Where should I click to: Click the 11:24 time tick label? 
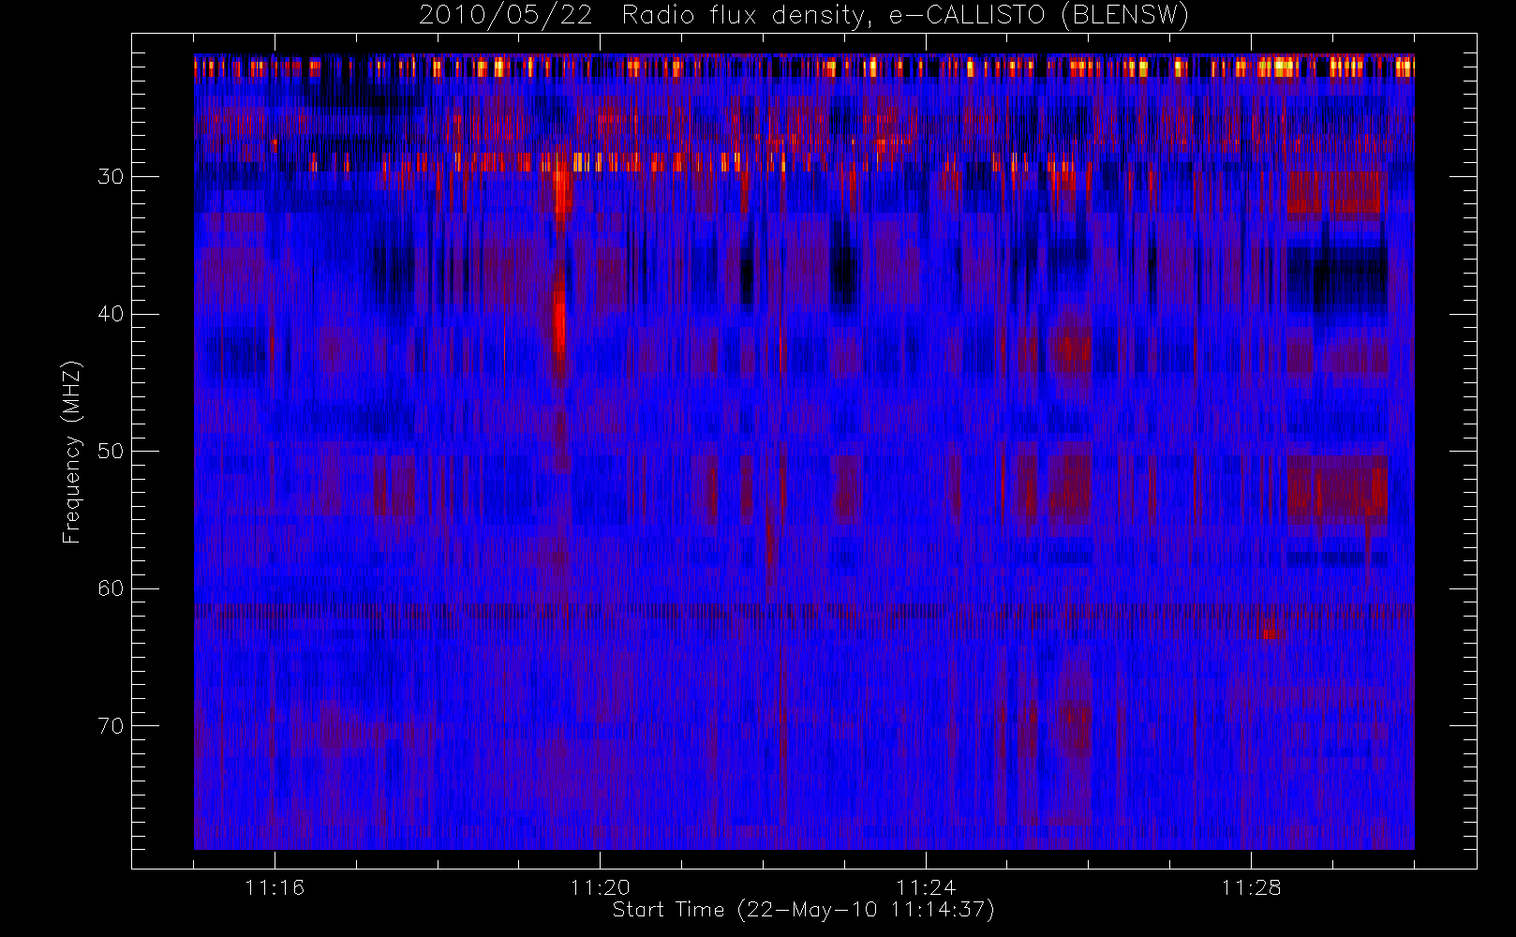(926, 887)
